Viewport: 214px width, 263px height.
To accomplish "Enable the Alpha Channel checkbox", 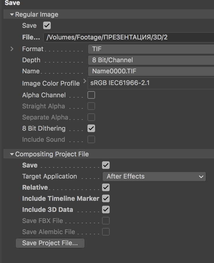I will tap(91, 95).
